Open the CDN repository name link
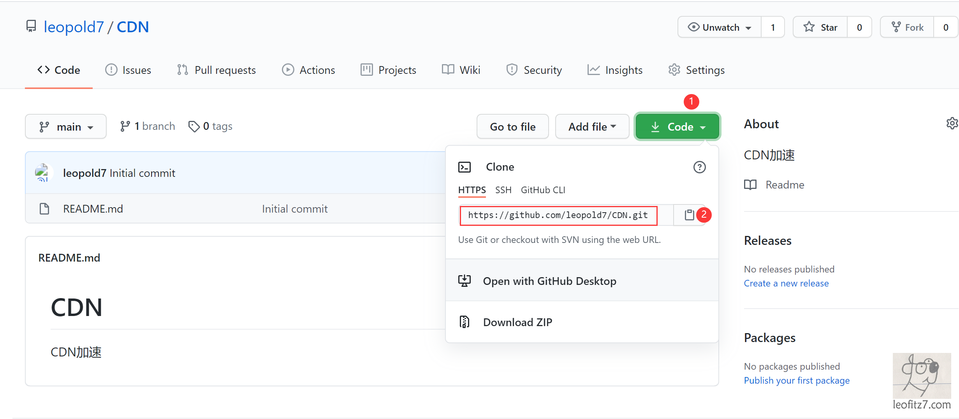 (133, 27)
